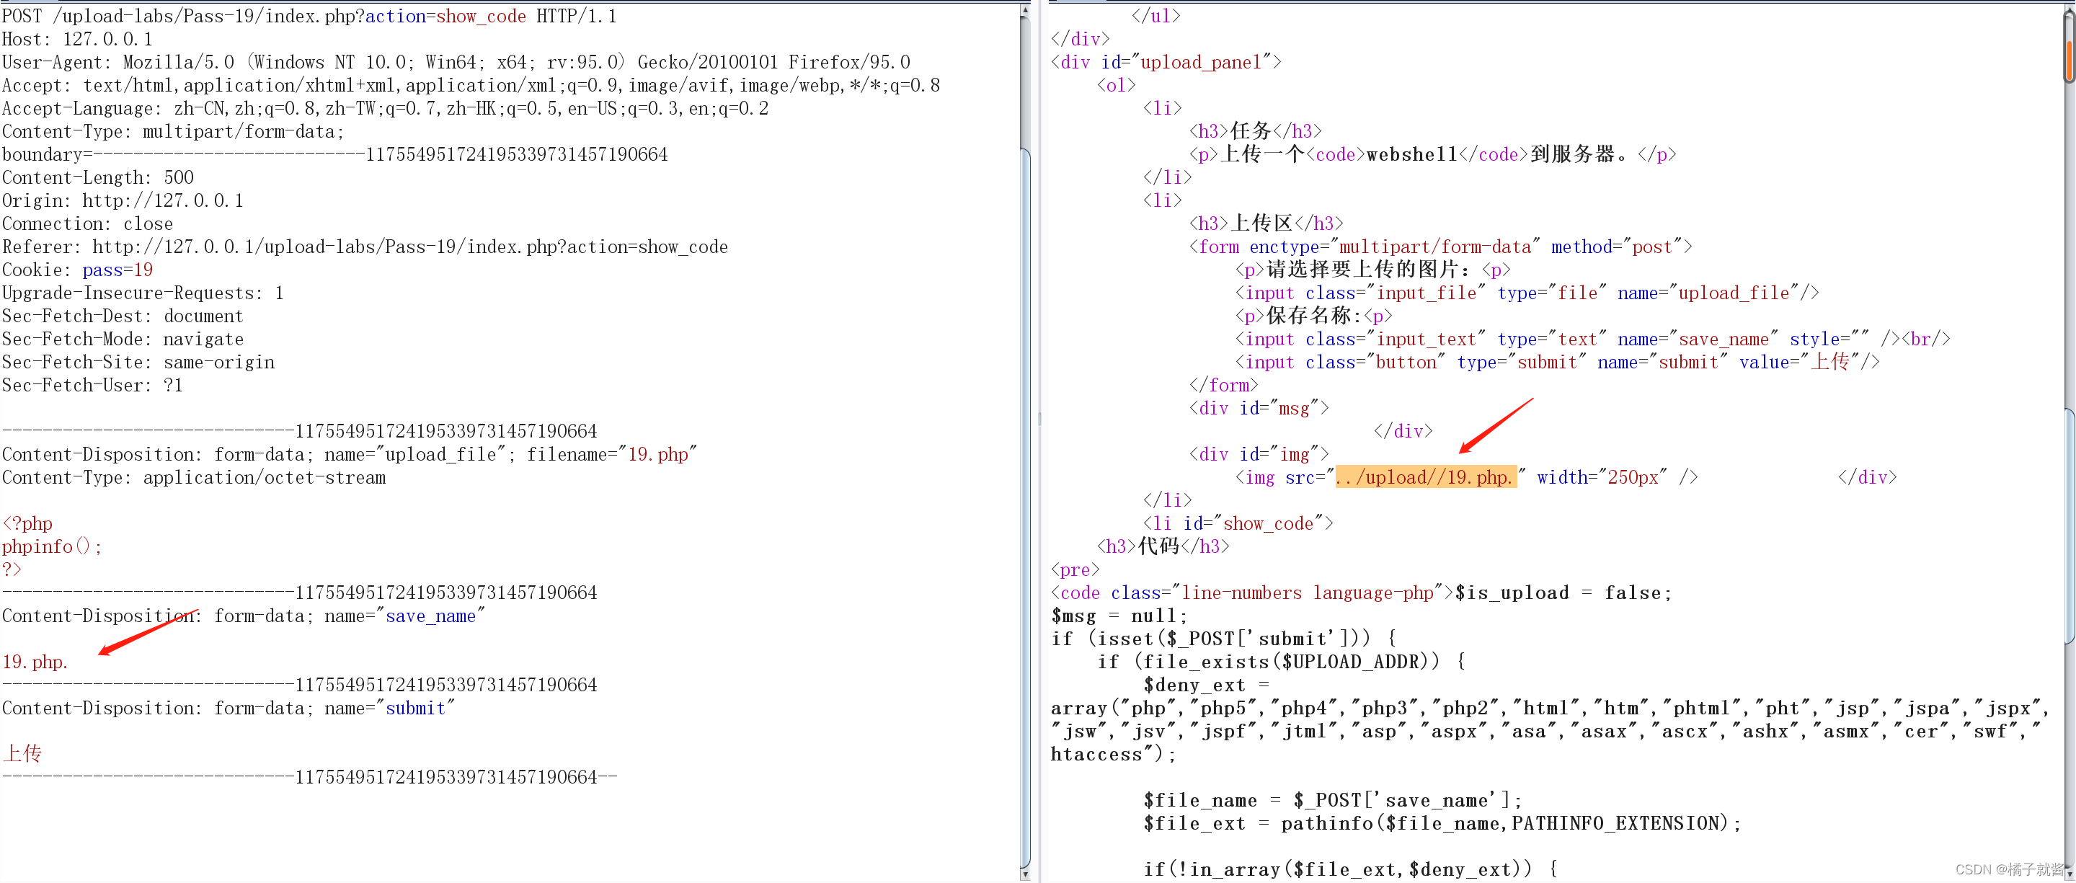Click the CSDN watermark text
The image size is (2076, 883).
(2008, 869)
